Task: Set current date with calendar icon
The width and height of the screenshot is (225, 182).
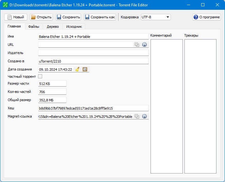Action: tap(85, 69)
